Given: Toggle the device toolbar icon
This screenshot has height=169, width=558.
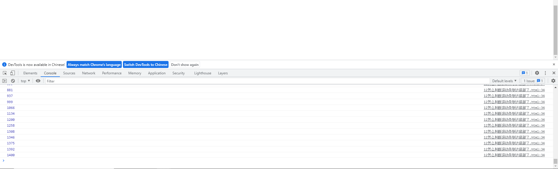Looking at the screenshot, I should (12, 73).
